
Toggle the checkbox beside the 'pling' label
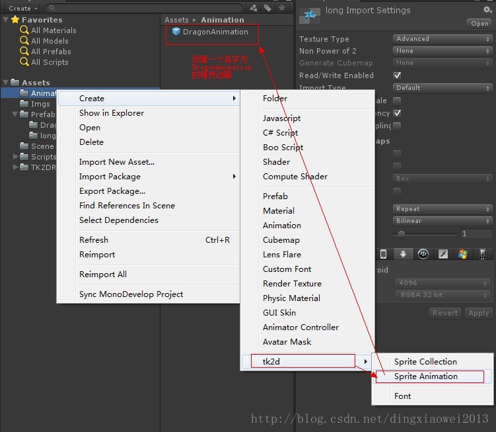point(397,126)
